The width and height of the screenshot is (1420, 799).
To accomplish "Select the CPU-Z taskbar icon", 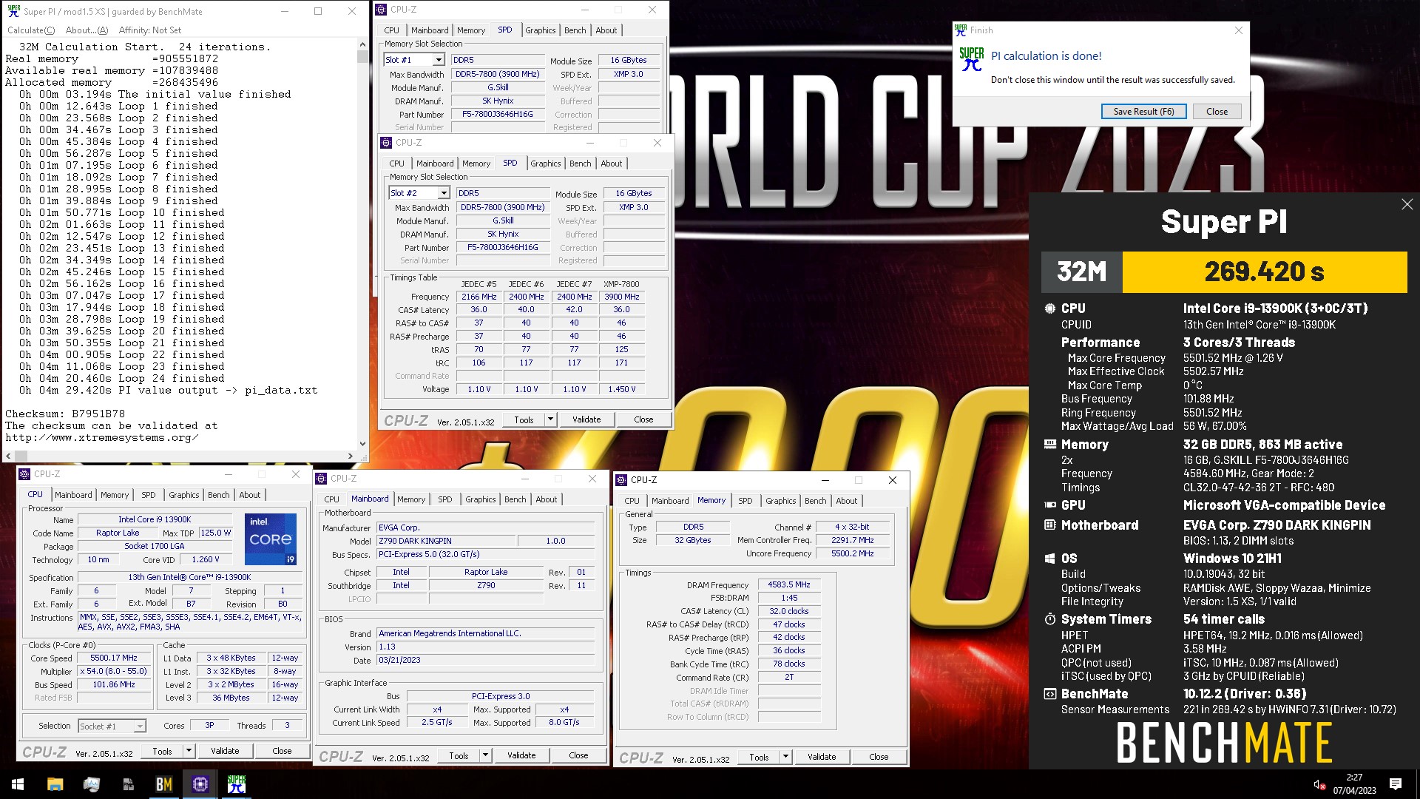I will tap(200, 784).
